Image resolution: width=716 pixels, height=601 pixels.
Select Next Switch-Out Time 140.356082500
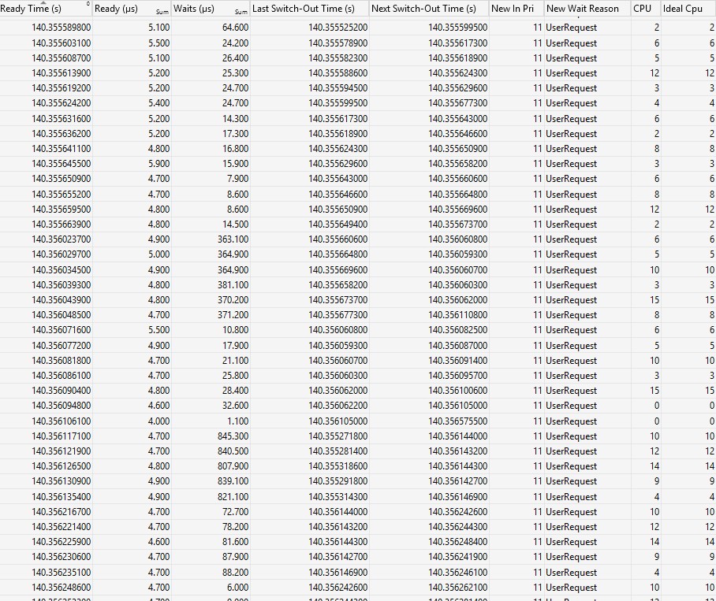[457, 330]
